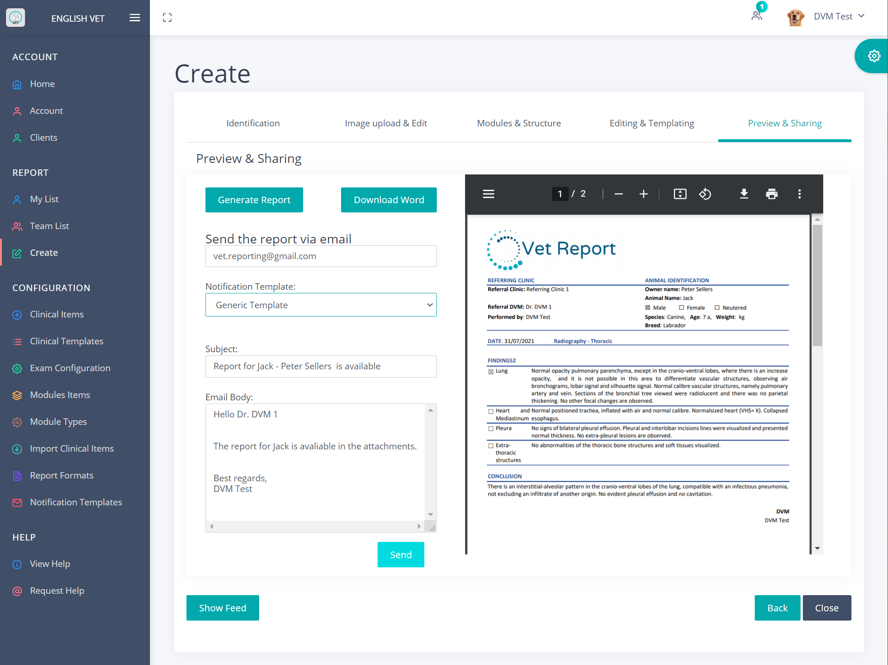Toggle the PDF viewer document sidebar
888x665 pixels.
pyautogui.click(x=488, y=194)
